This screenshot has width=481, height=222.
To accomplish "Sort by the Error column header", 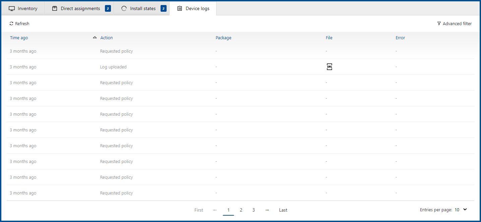I will click(x=400, y=38).
